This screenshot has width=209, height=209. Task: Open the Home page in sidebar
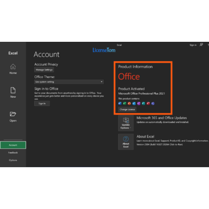point(13,69)
